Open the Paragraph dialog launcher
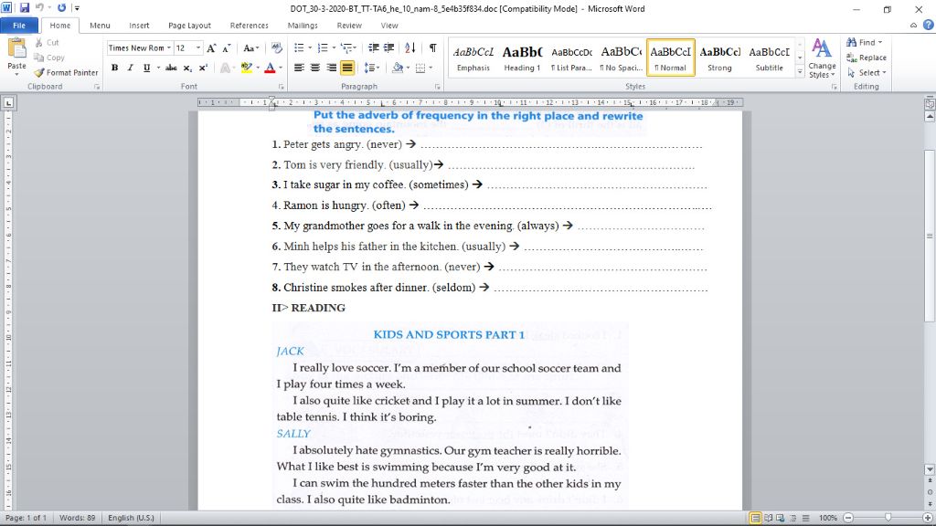The width and height of the screenshot is (936, 526). point(438,87)
